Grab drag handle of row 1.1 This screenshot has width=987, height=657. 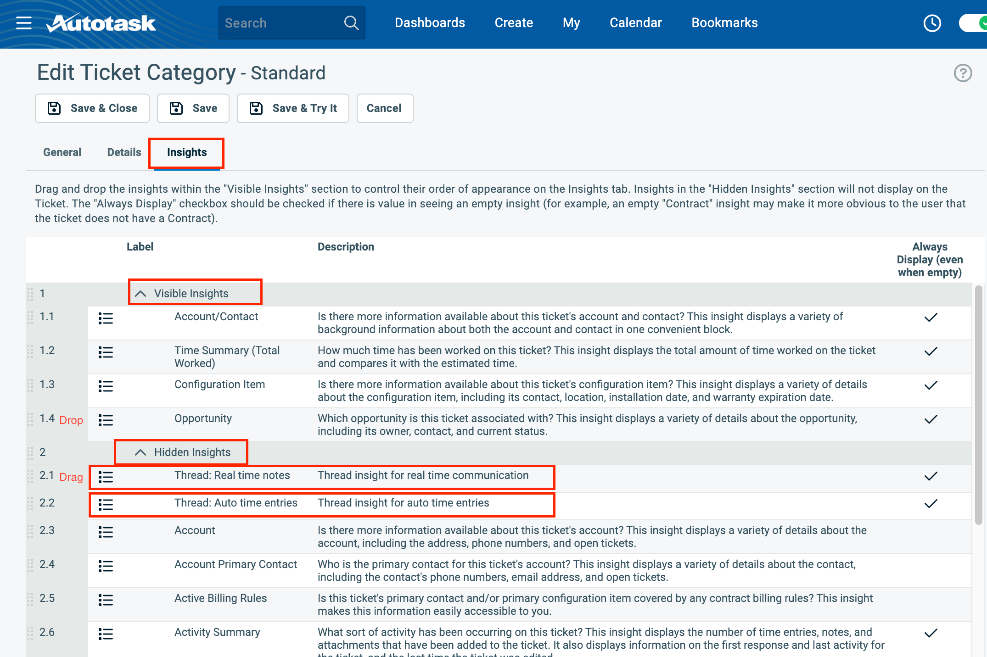click(x=30, y=317)
